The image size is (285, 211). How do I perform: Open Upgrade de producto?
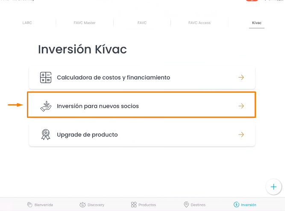[142, 135]
